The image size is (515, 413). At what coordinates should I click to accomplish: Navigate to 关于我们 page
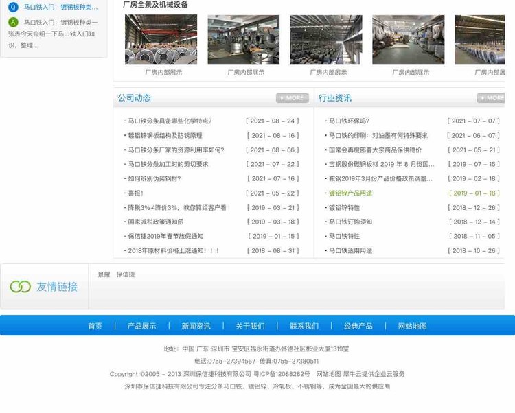[250, 326]
